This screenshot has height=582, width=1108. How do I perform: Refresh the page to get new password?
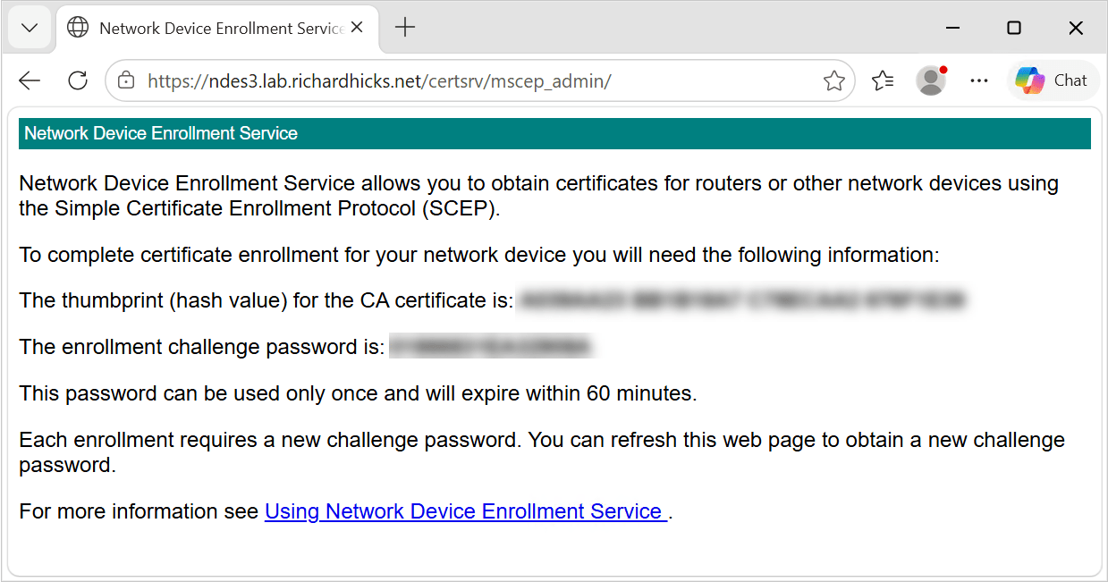click(78, 80)
